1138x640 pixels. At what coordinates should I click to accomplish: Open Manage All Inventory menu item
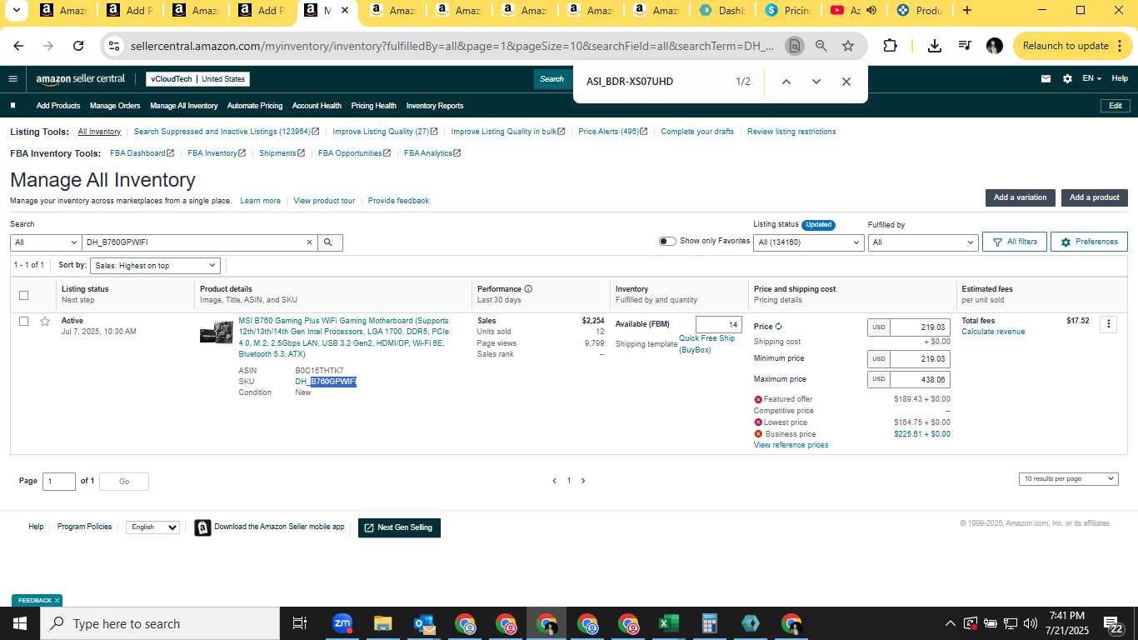[x=184, y=106]
